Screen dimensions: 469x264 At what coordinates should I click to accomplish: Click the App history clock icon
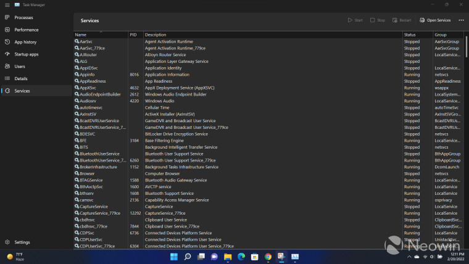[x=7, y=42]
